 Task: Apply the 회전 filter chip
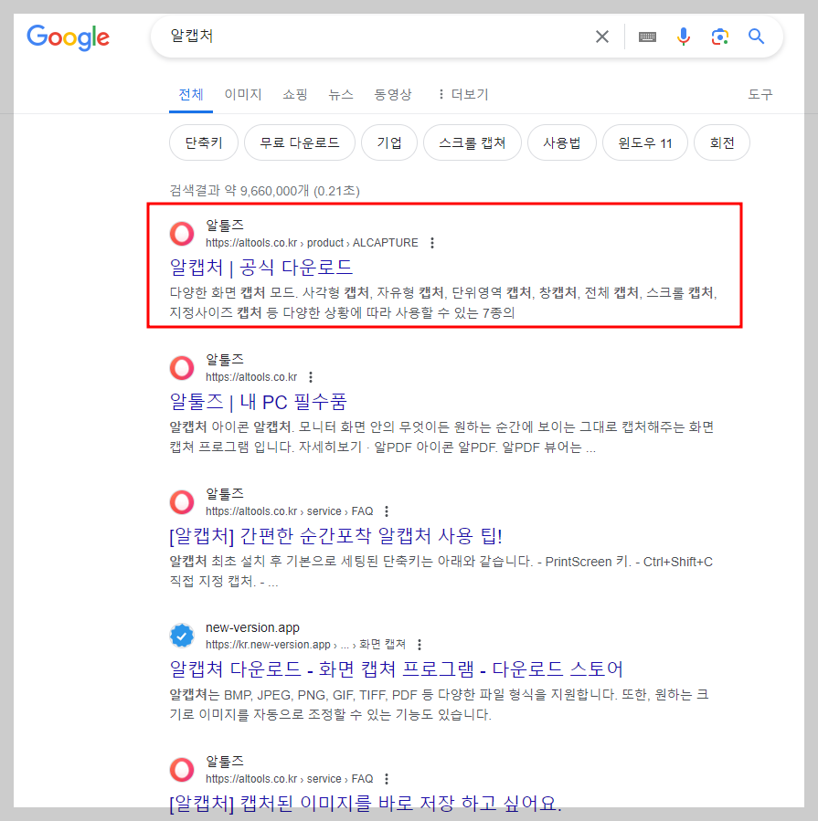pyautogui.click(x=722, y=143)
